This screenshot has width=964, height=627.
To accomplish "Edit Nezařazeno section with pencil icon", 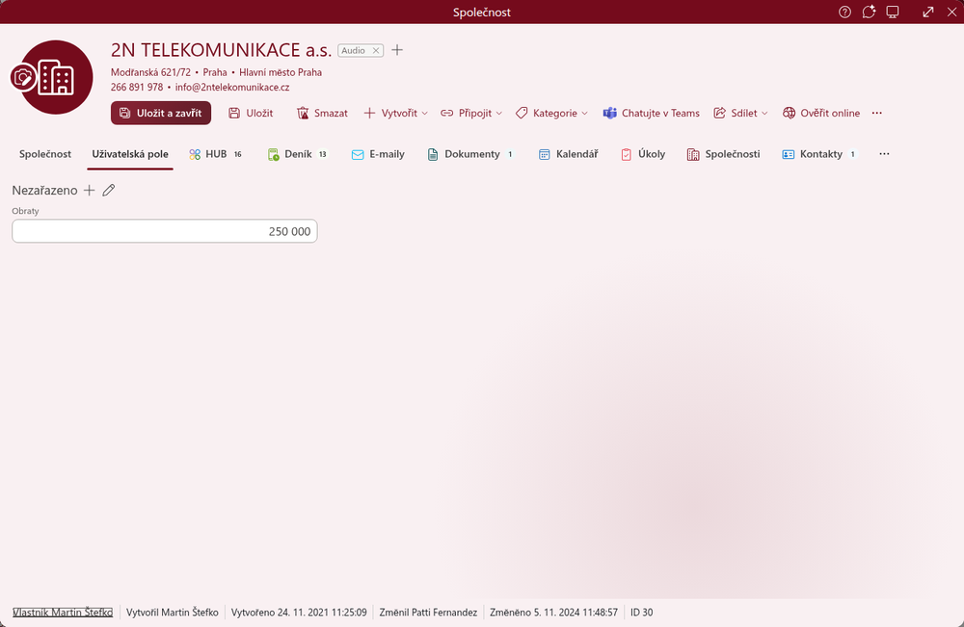I will 109,191.
